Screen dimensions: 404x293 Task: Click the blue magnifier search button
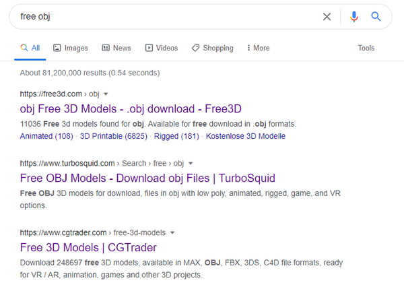[376, 17]
